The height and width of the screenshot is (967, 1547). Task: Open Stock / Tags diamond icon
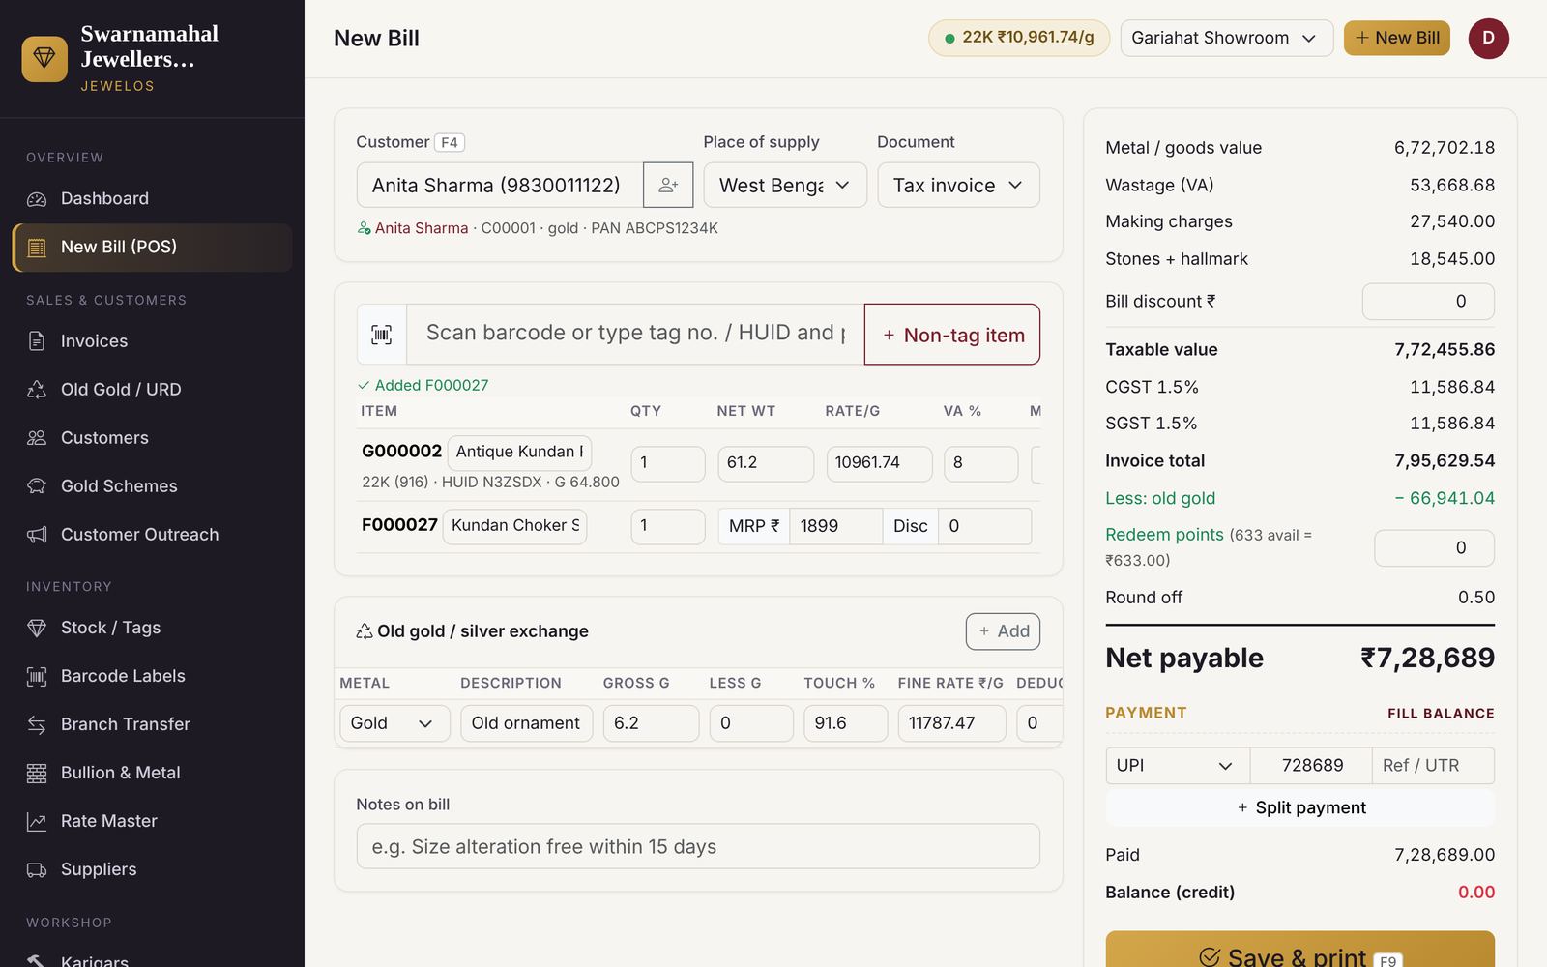(37, 628)
